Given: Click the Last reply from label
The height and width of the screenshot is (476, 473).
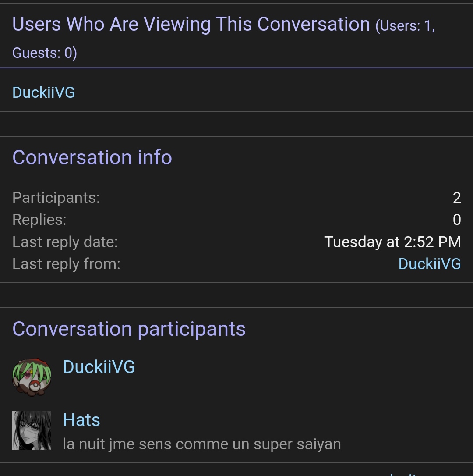Looking at the screenshot, I should (x=67, y=264).
